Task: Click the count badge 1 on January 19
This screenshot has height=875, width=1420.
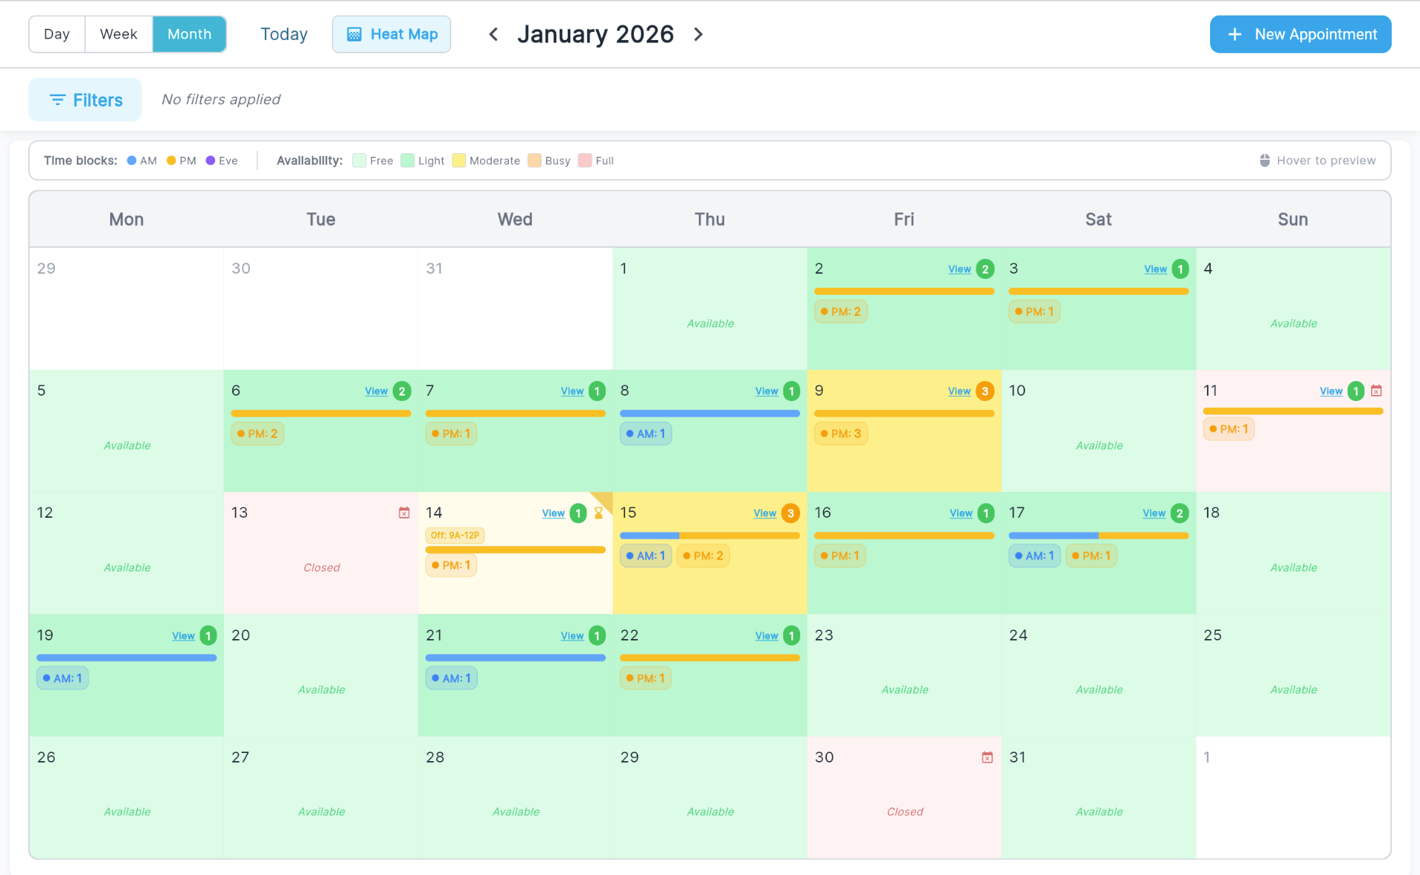Action: click(x=209, y=635)
